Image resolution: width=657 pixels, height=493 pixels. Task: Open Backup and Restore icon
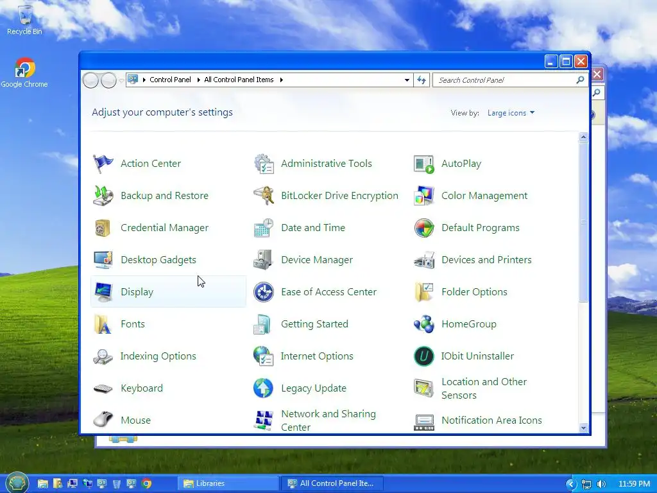tap(103, 196)
